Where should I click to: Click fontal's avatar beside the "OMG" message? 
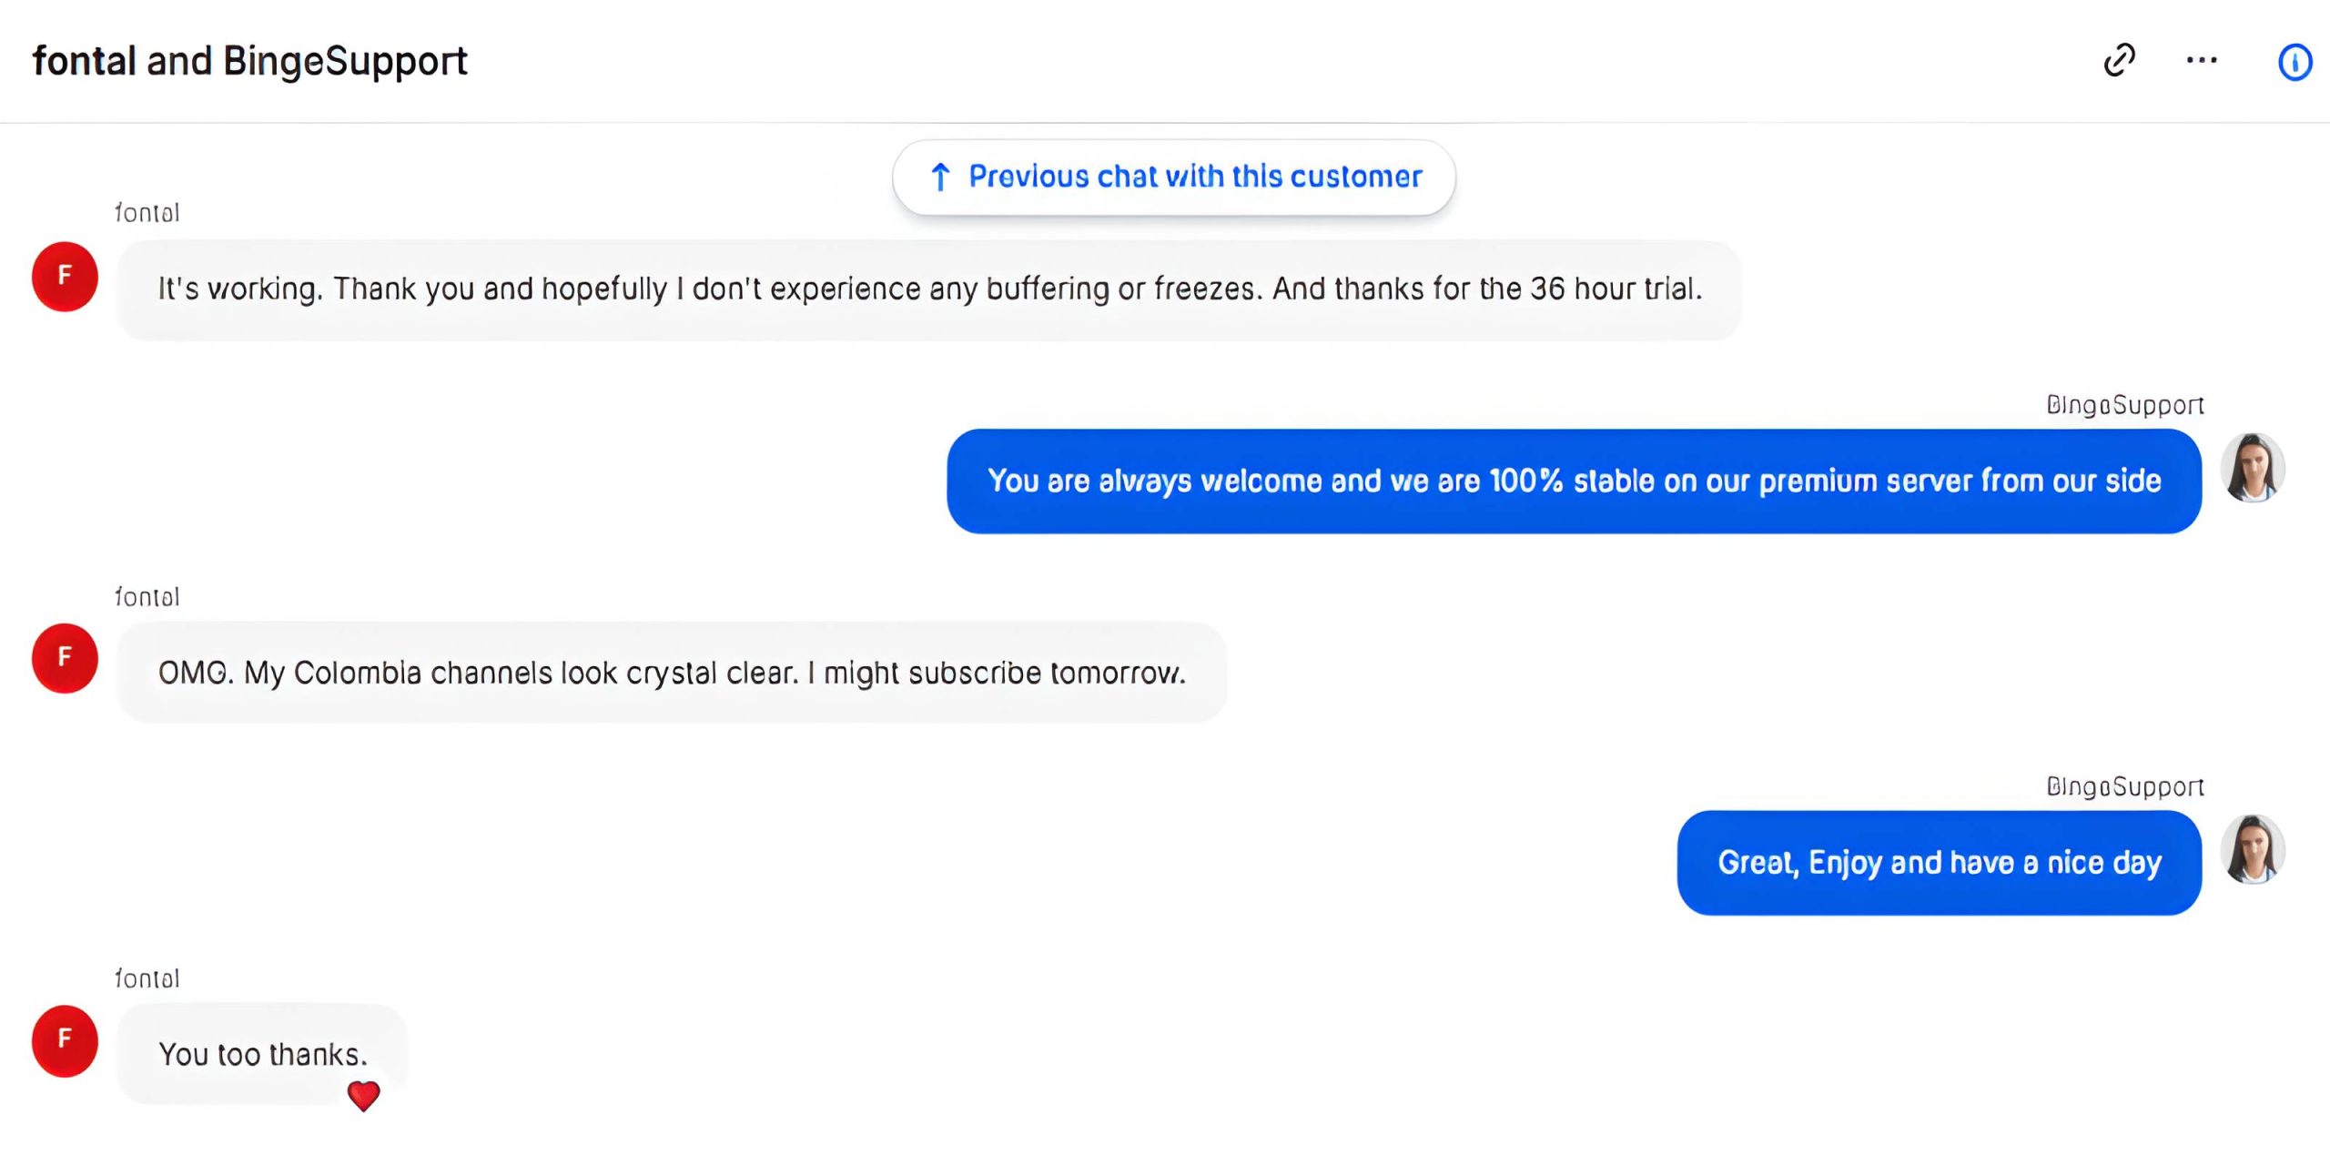65,658
